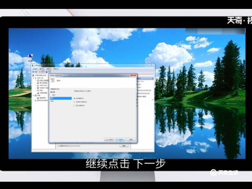This screenshot has height=189, width=252.
Task: Click the Show/Hide Action Pane toolbar icon
Action: (50, 72)
